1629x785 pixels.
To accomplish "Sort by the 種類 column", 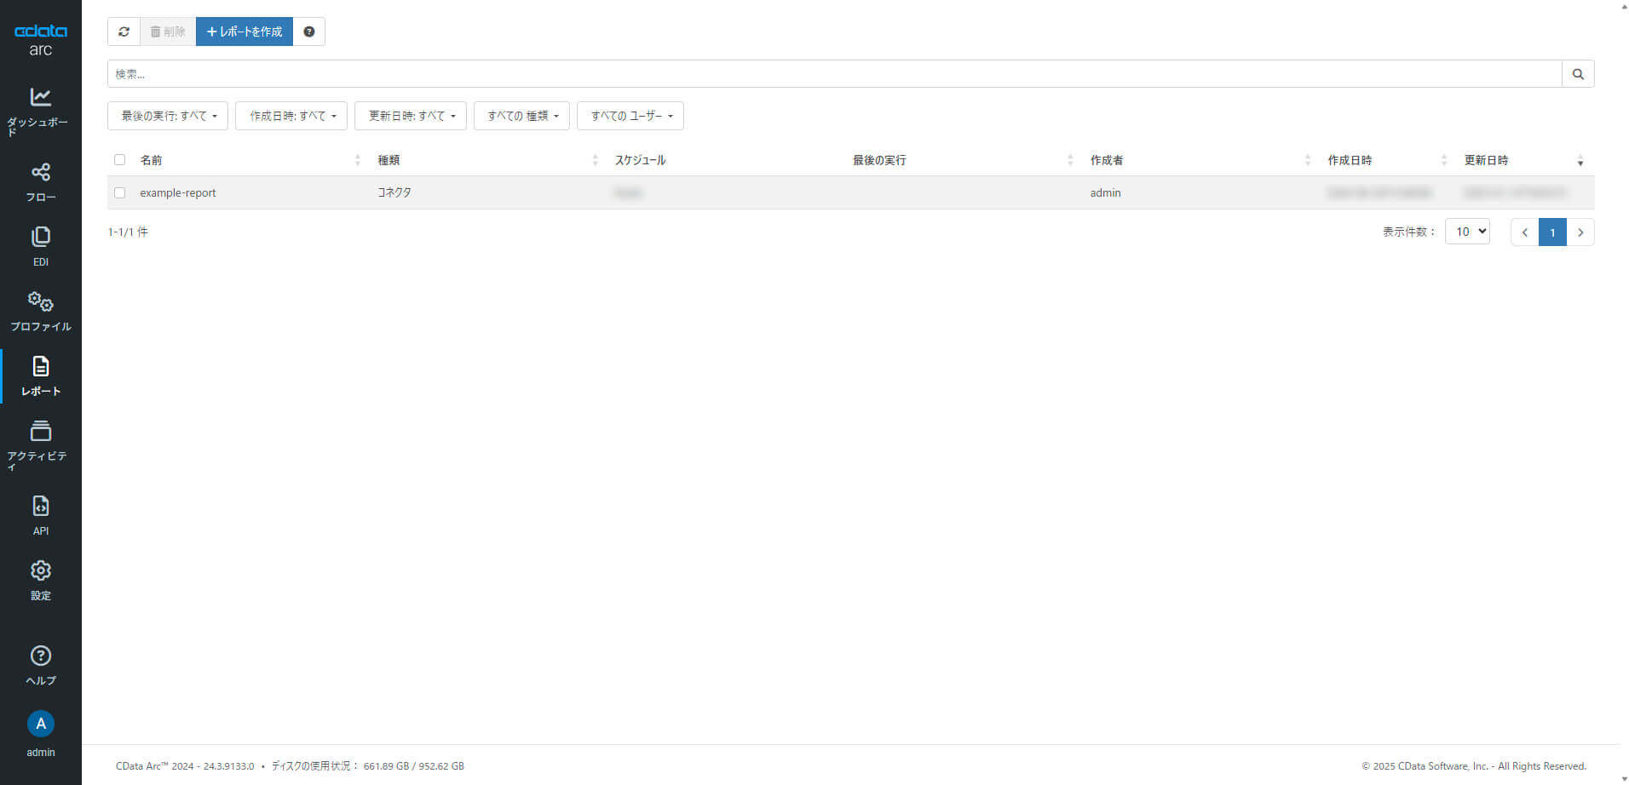I will pyautogui.click(x=487, y=160).
